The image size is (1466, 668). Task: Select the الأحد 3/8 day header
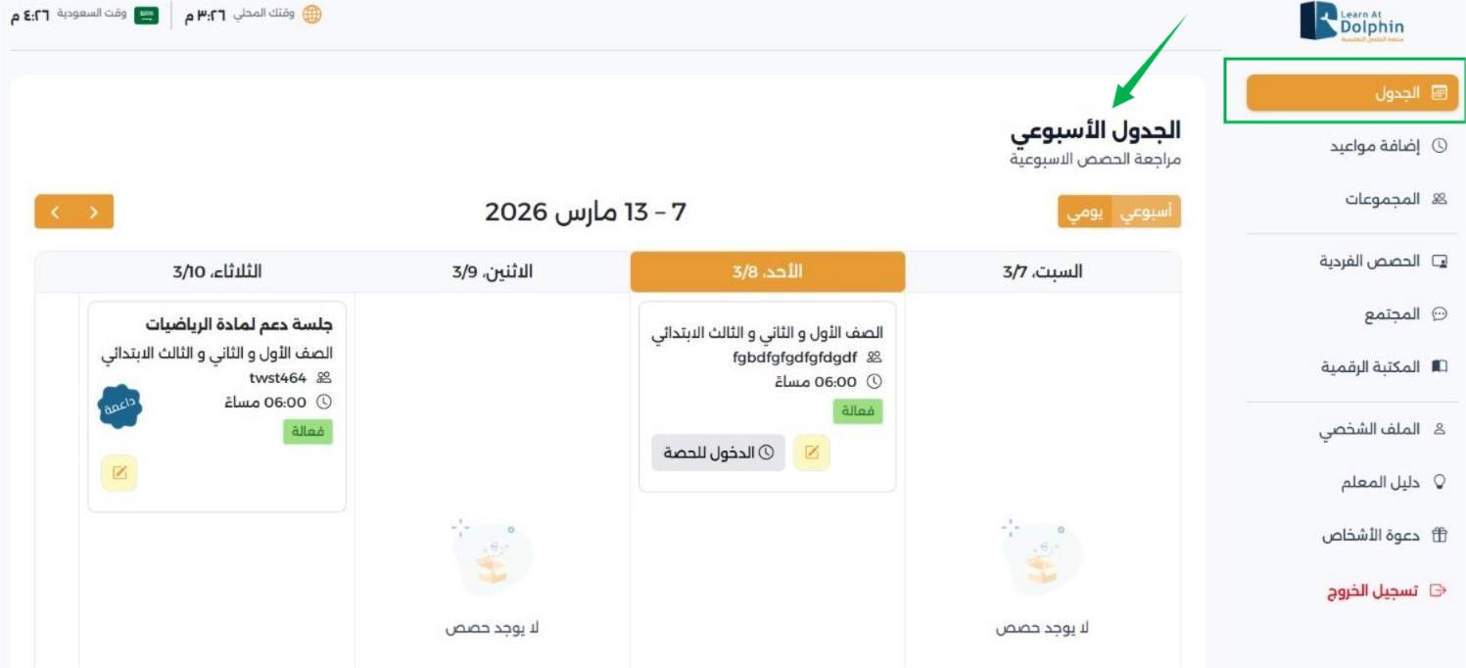point(767,271)
